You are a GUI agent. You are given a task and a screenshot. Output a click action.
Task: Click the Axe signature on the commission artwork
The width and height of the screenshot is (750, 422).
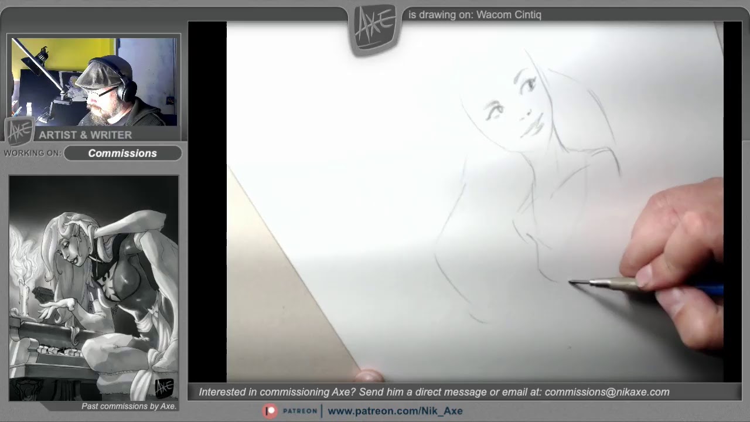click(x=163, y=387)
